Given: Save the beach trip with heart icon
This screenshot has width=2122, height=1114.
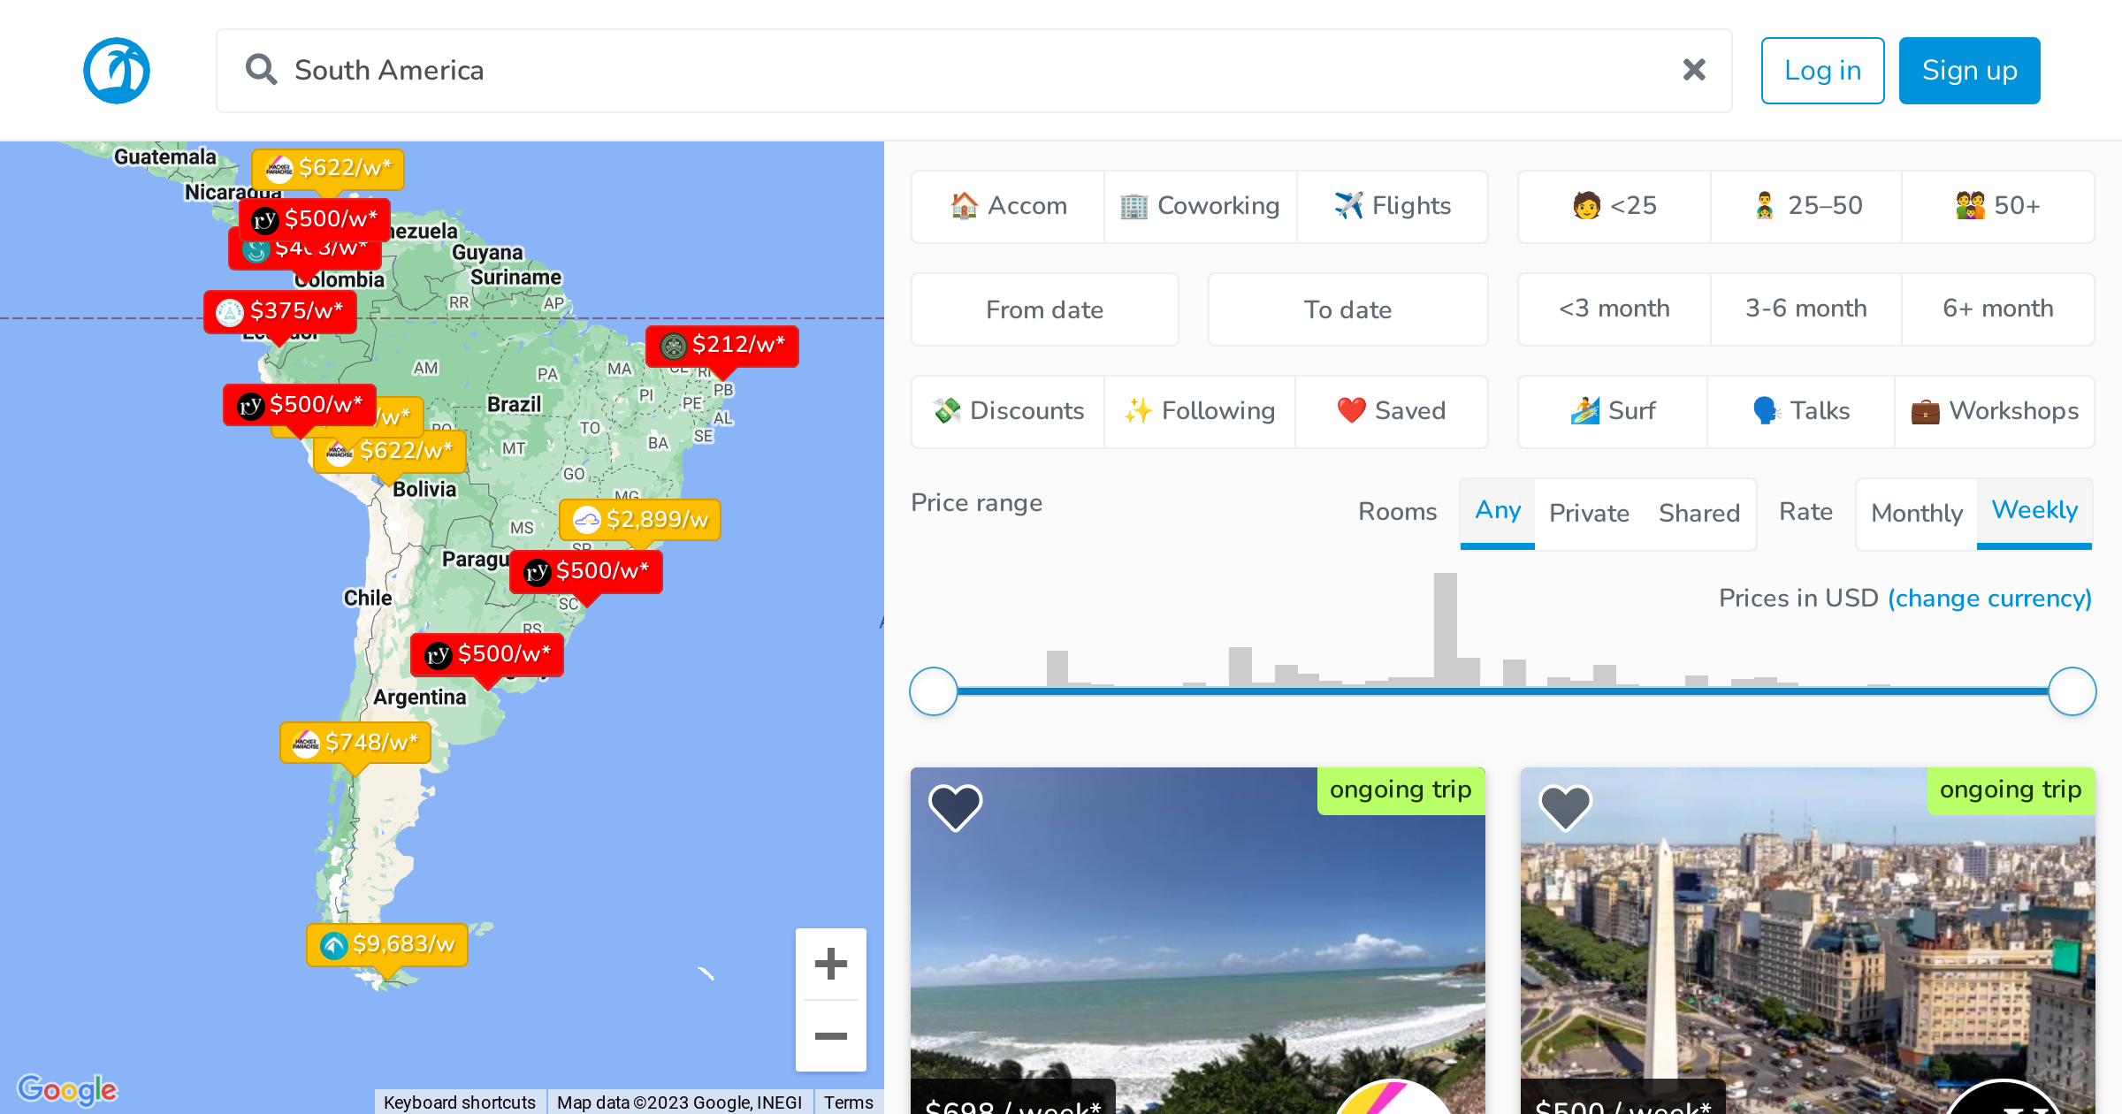Looking at the screenshot, I should coord(955,807).
